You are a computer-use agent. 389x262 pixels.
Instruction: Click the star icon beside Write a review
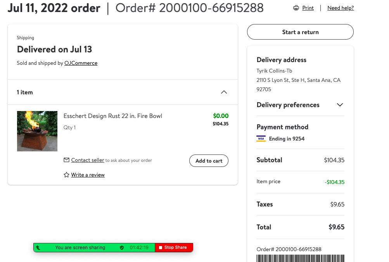tap(66, 175)
